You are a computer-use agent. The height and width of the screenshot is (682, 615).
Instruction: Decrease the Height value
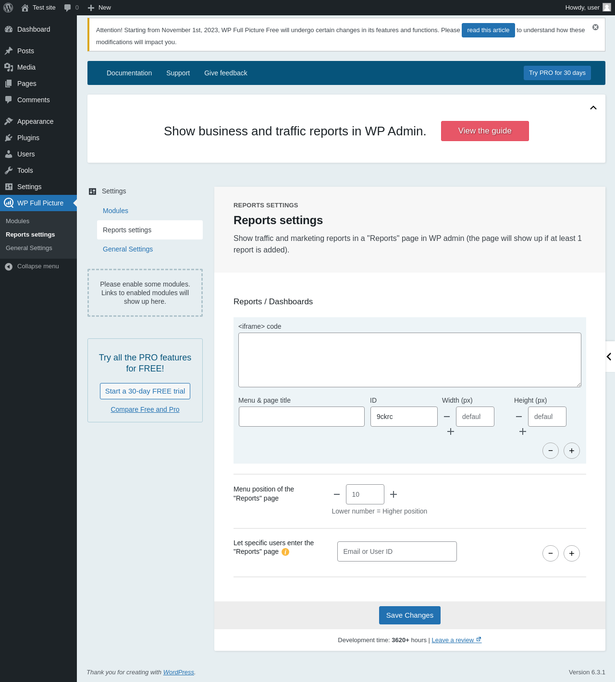point(519,417)
